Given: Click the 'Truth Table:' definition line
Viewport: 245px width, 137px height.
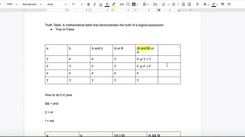Looking at the screenshot, I should click(104, 25).
